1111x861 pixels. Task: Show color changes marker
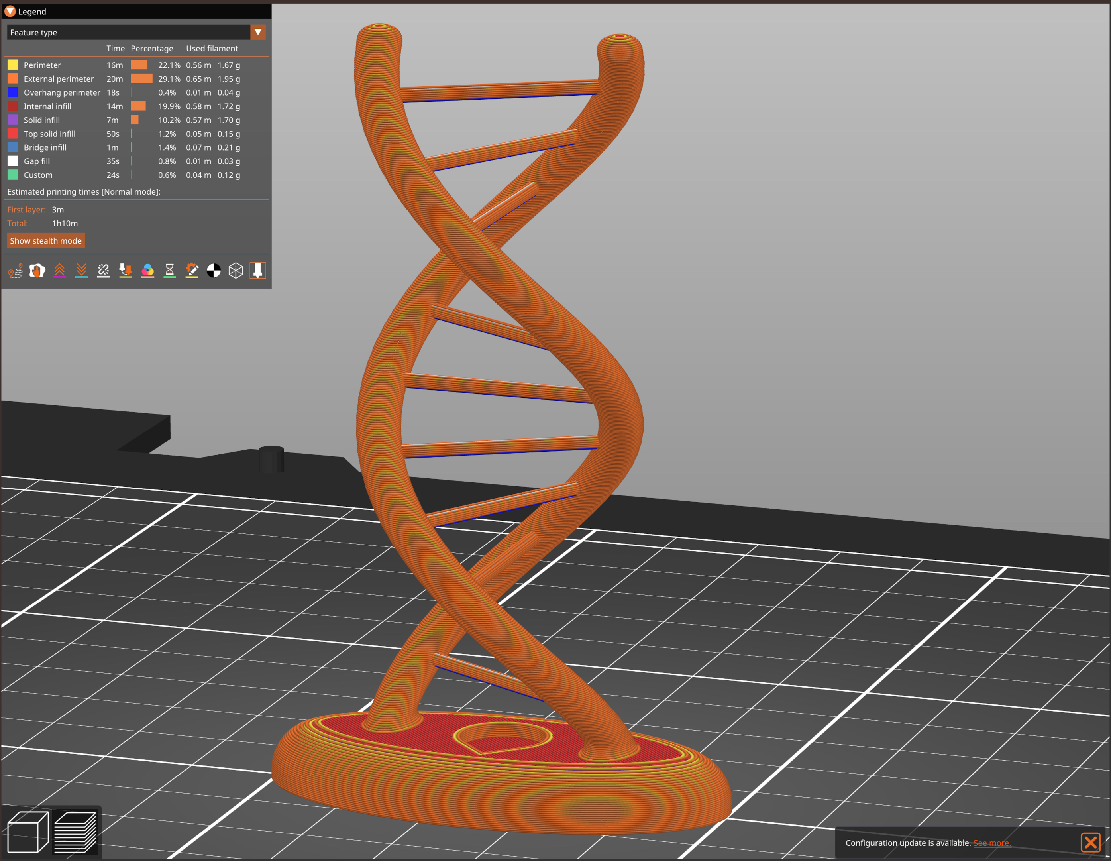147,270
